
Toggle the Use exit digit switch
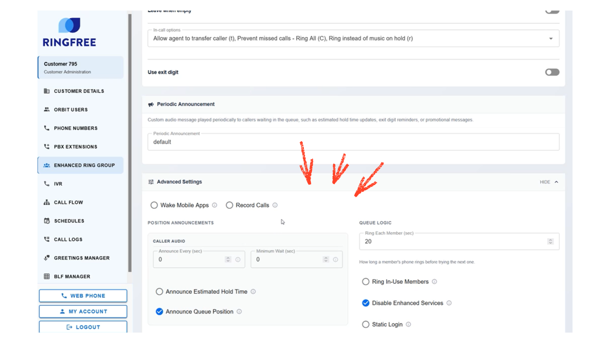coord(552,72)
